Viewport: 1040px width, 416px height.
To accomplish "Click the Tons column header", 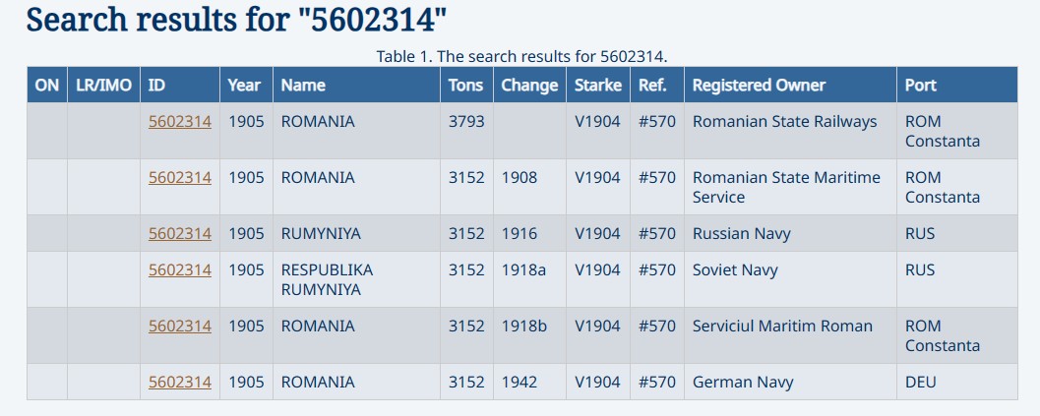I will point(466,86).
